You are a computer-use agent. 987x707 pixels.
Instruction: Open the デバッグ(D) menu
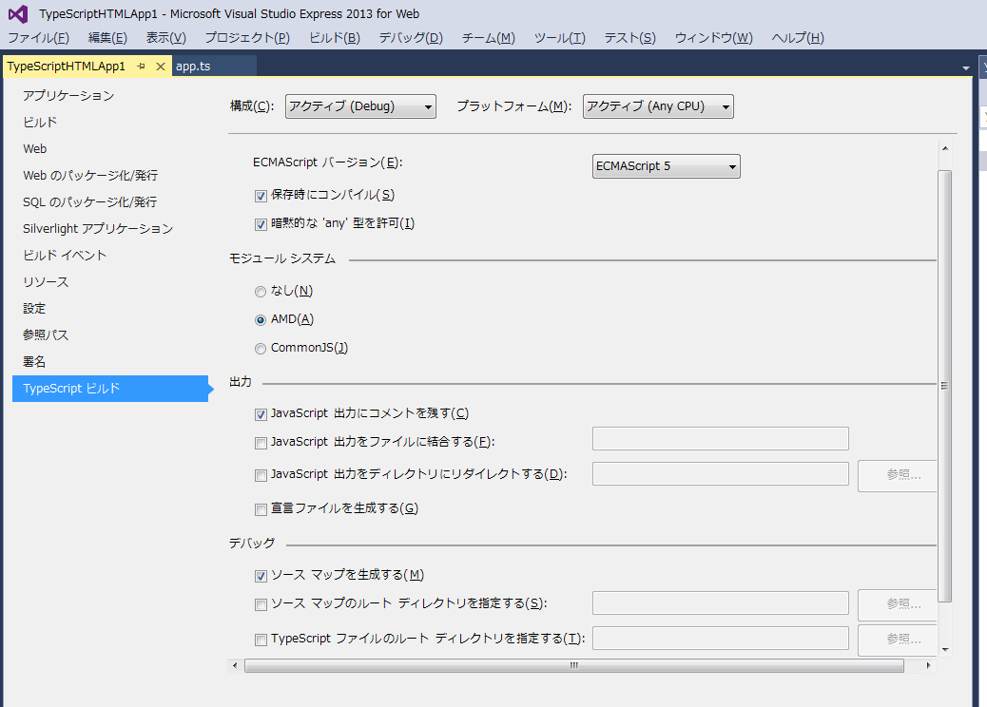(x=411, y=38)
